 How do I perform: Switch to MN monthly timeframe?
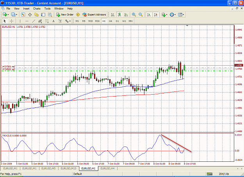pos(130,21)
